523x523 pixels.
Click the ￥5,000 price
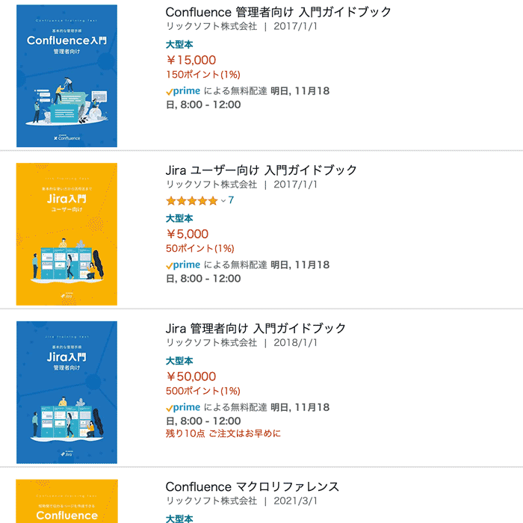tap(188, 234)
